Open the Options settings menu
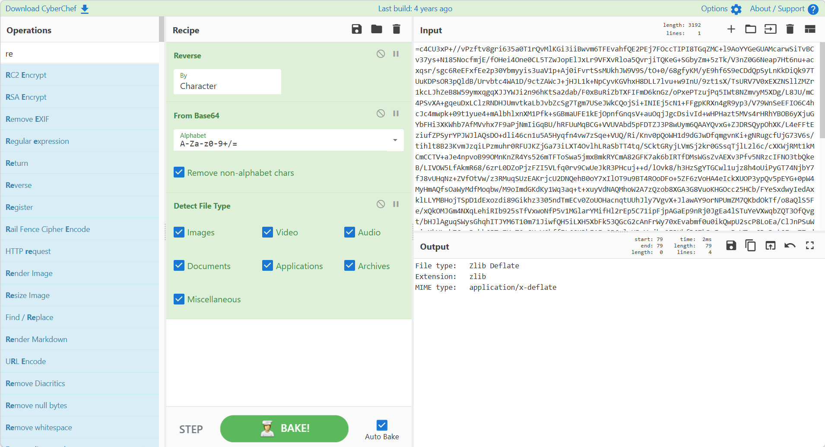This screenshot has height=447, width=825. (x=721, y=9)
